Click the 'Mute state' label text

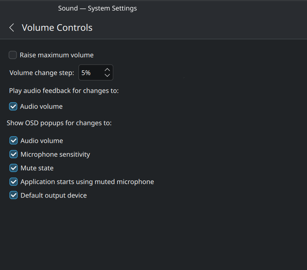tap(37, 168)
